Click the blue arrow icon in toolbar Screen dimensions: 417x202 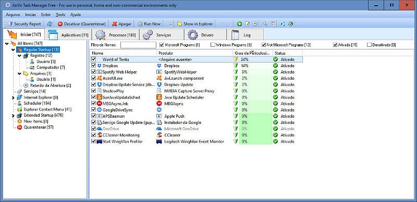(283, 24)
